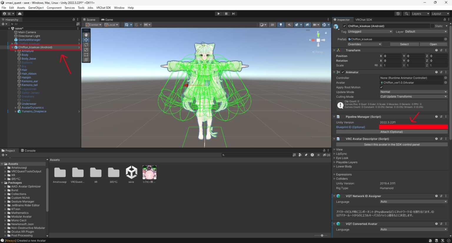The width and height of the screenshot is (452, 243).
Task: Mute scene audio using the speaker icon
Action: (x=289, y=25)
